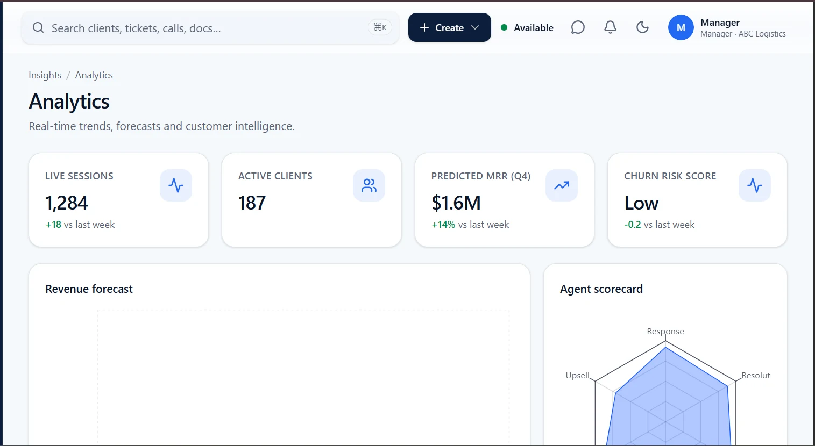Click the ⌘K shortcut badge
This screenshot has width=815, height=446.
pos(380,27)
